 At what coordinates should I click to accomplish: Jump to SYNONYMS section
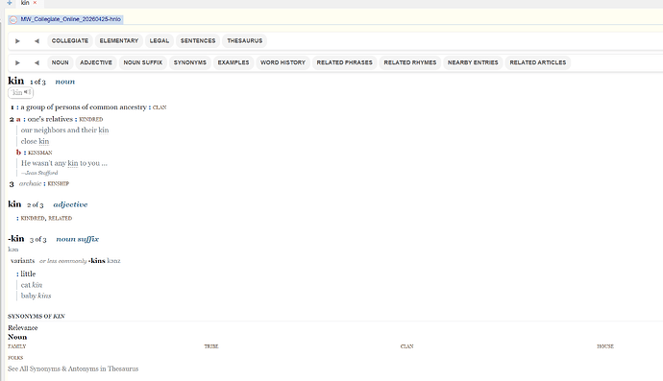(x=190, y=62)
